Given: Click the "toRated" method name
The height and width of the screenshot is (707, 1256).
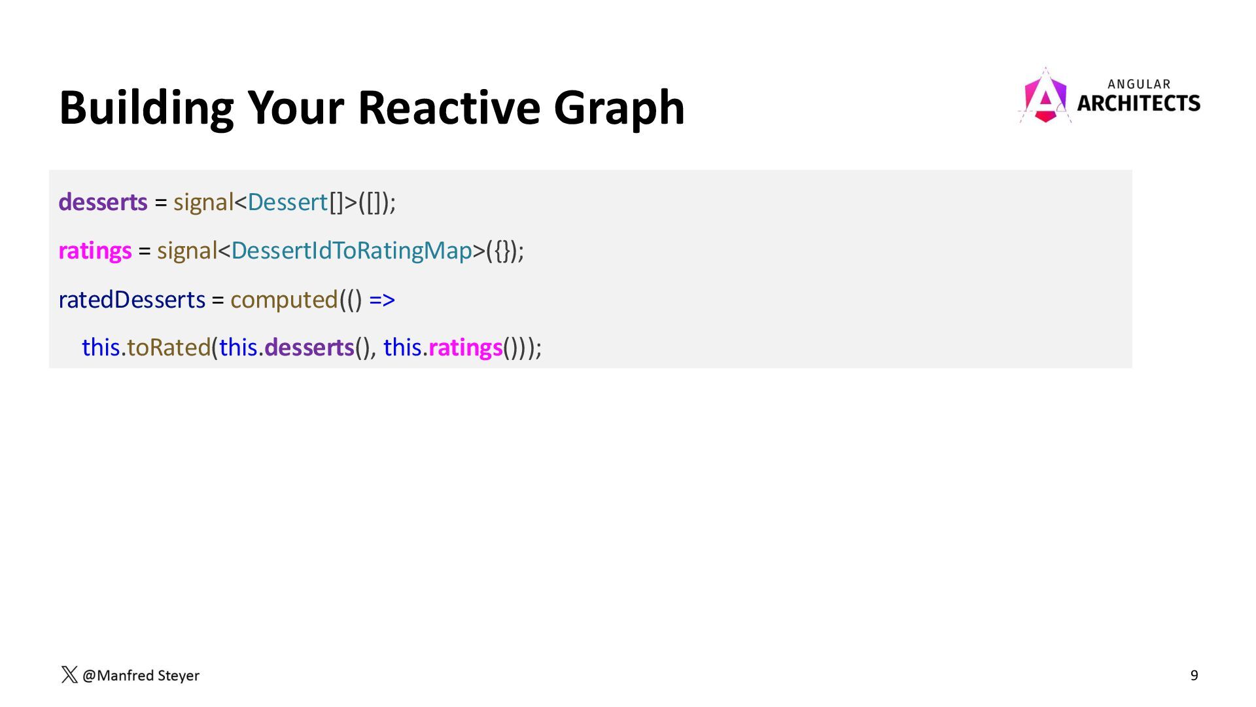Looking at the screenshot, I should click(168, 348).
